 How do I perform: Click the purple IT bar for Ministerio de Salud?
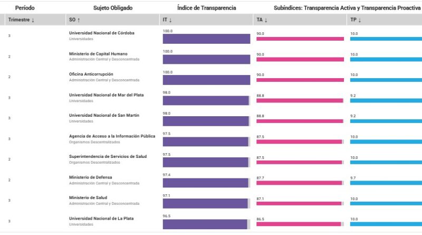(205, 203)
